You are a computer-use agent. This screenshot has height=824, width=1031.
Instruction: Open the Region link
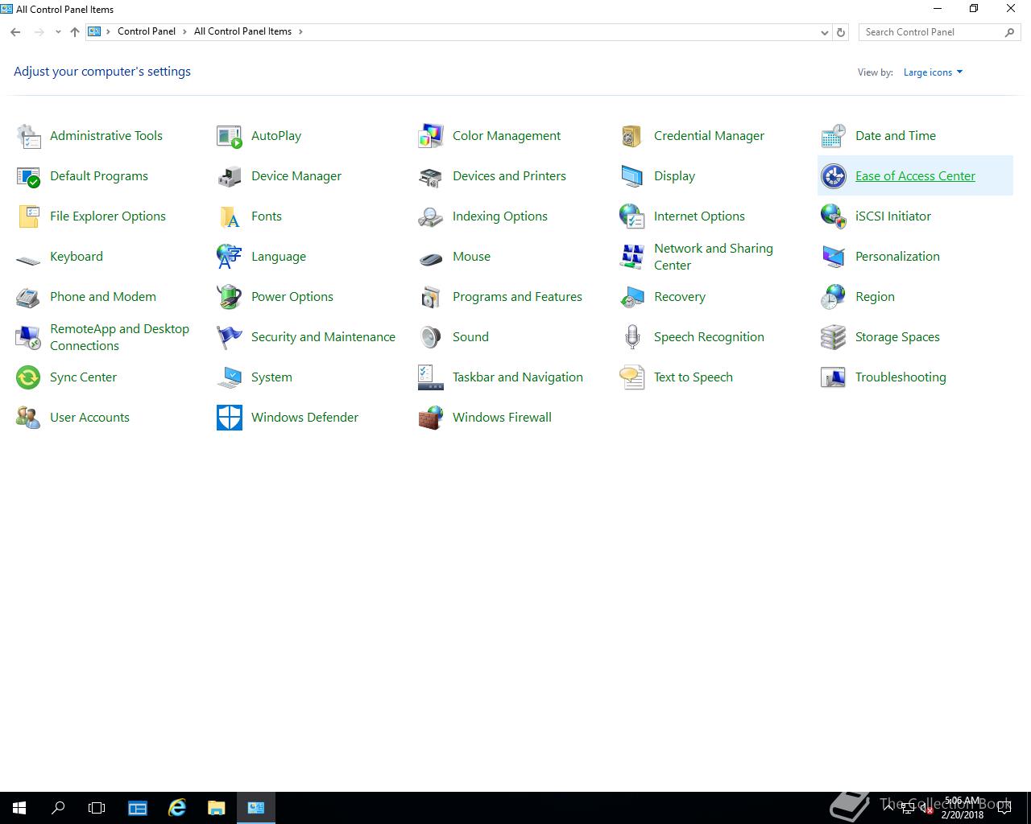click(875, 297)
